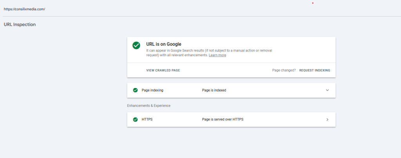The height and width of the screenshot is (158, 401).
Task: Open HTTPS details via right chevron
Action: point(327,119)
